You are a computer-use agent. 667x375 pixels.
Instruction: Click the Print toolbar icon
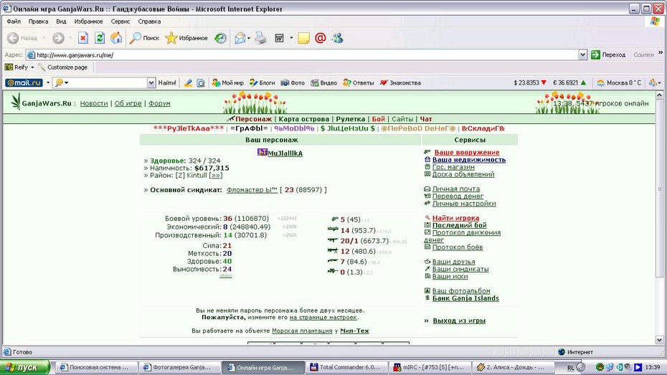[260, 38]
